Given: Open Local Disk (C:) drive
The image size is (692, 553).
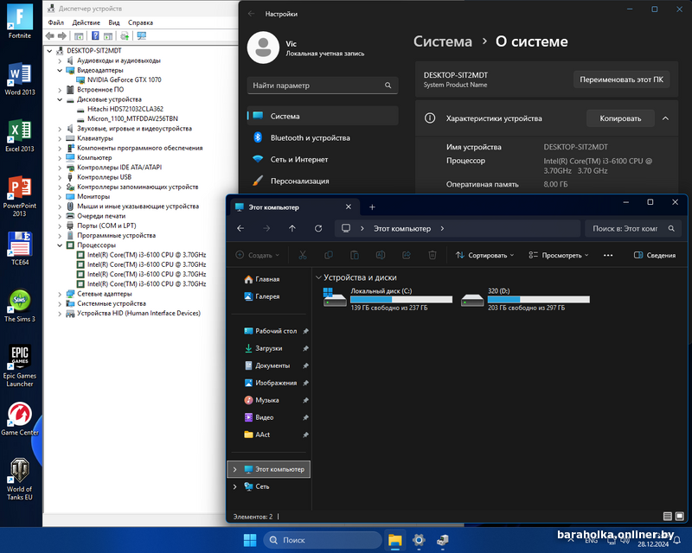Looking at the screenshot, I should click(x=388, y=299).
